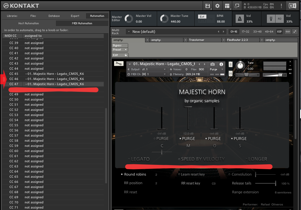Toggle the aux sends button

coord(288,31)
